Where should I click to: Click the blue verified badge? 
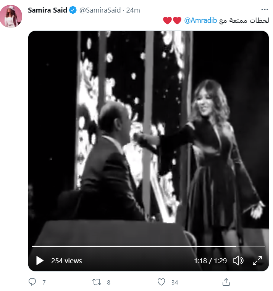pos(73,10)
